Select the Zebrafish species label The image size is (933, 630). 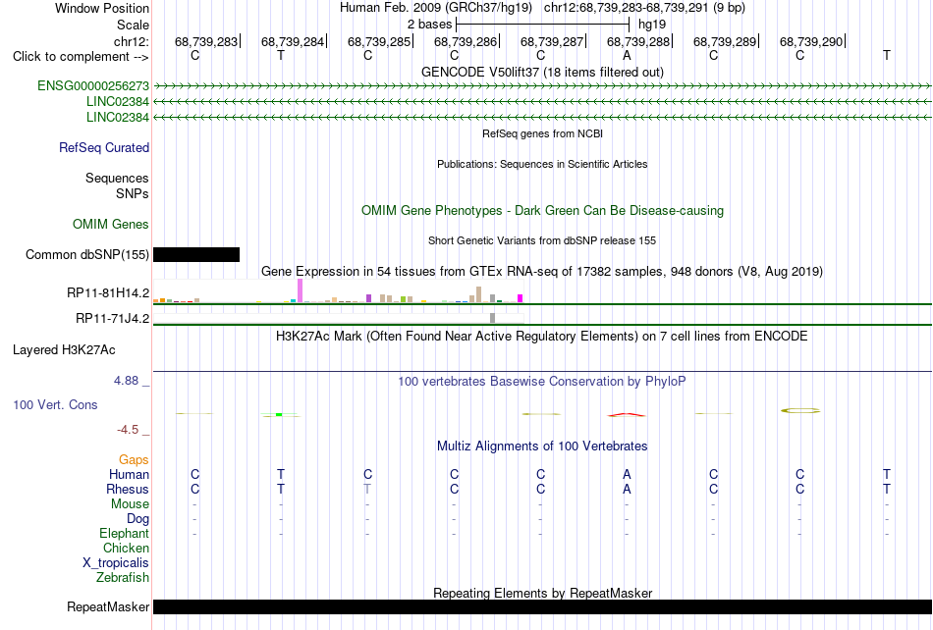coord(123,577)
